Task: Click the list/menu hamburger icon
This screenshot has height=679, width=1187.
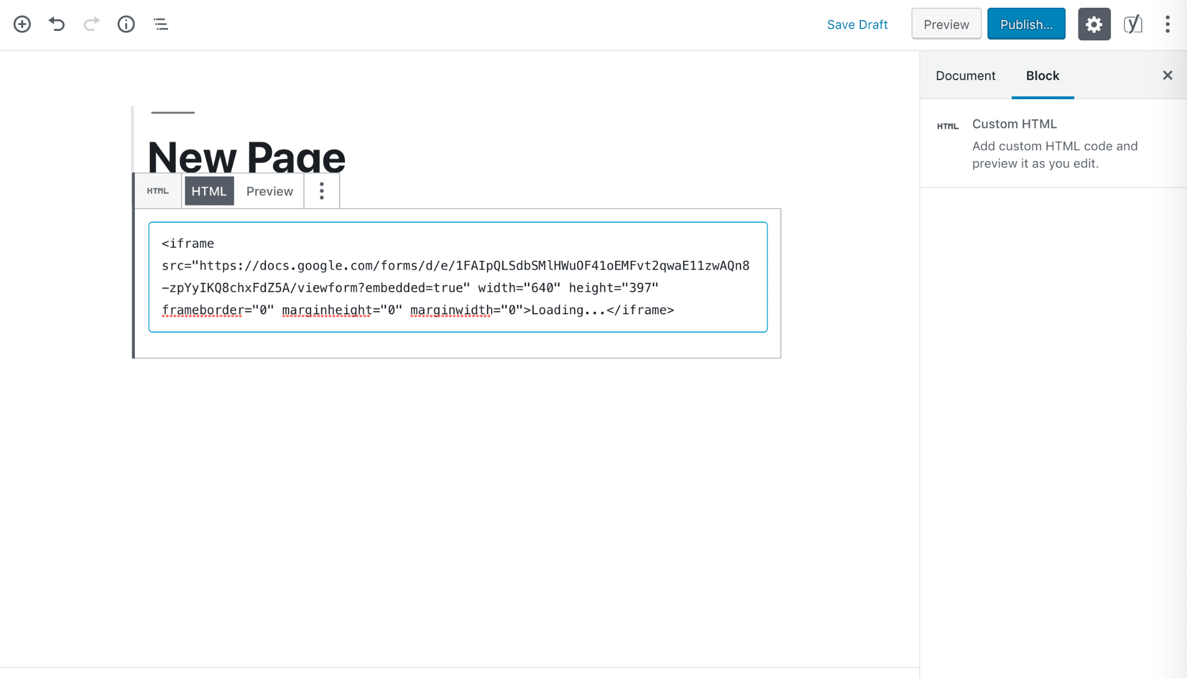Action: (x=160, y=24)
